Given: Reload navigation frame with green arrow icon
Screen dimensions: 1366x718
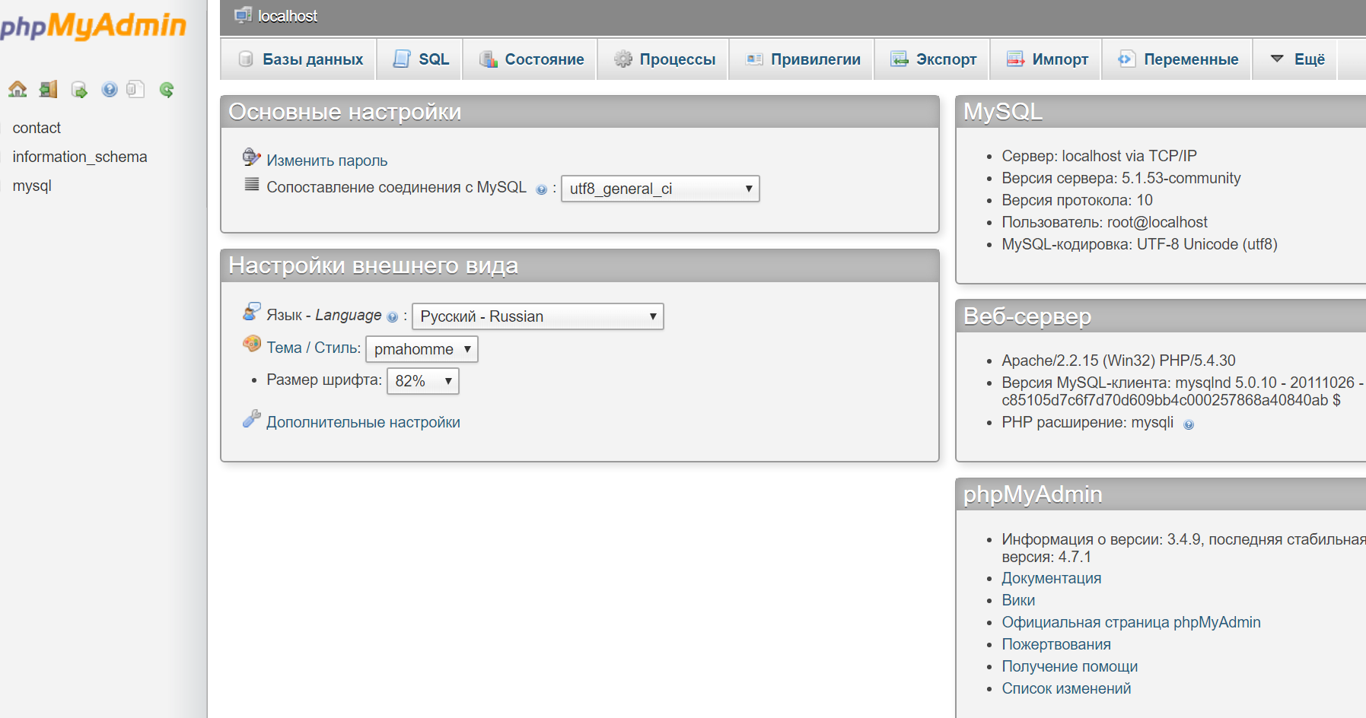Looking at the screenshot, I should tap(167, 90).
